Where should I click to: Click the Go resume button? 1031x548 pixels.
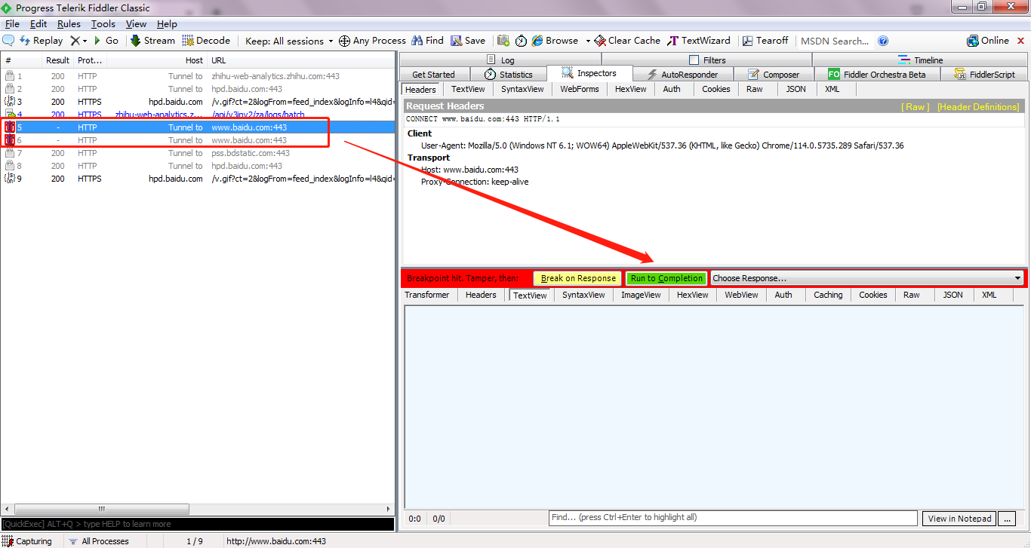pos(97,41)
